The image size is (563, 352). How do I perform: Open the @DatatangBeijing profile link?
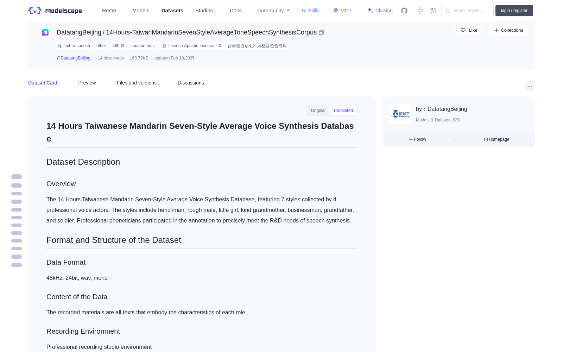click(73, 58)
